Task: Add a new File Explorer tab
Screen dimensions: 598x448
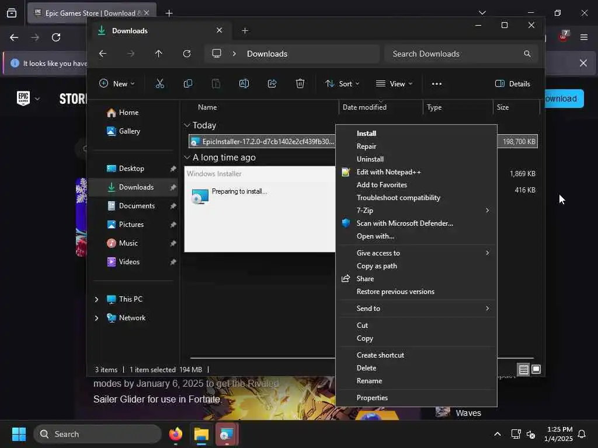Action: click(245, 31)
